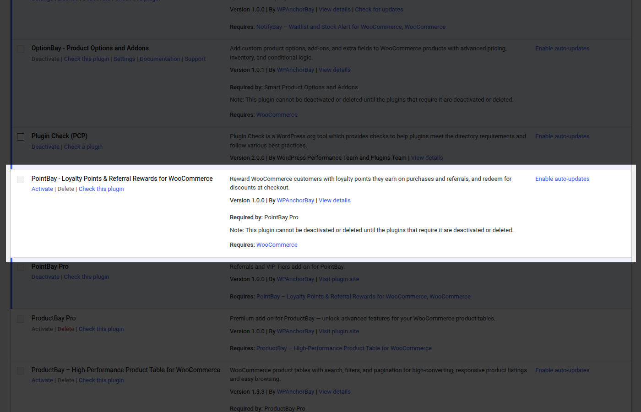
Task: Enable auto-updates for PointBay Loyalty Points
Action: coord(562,179)
